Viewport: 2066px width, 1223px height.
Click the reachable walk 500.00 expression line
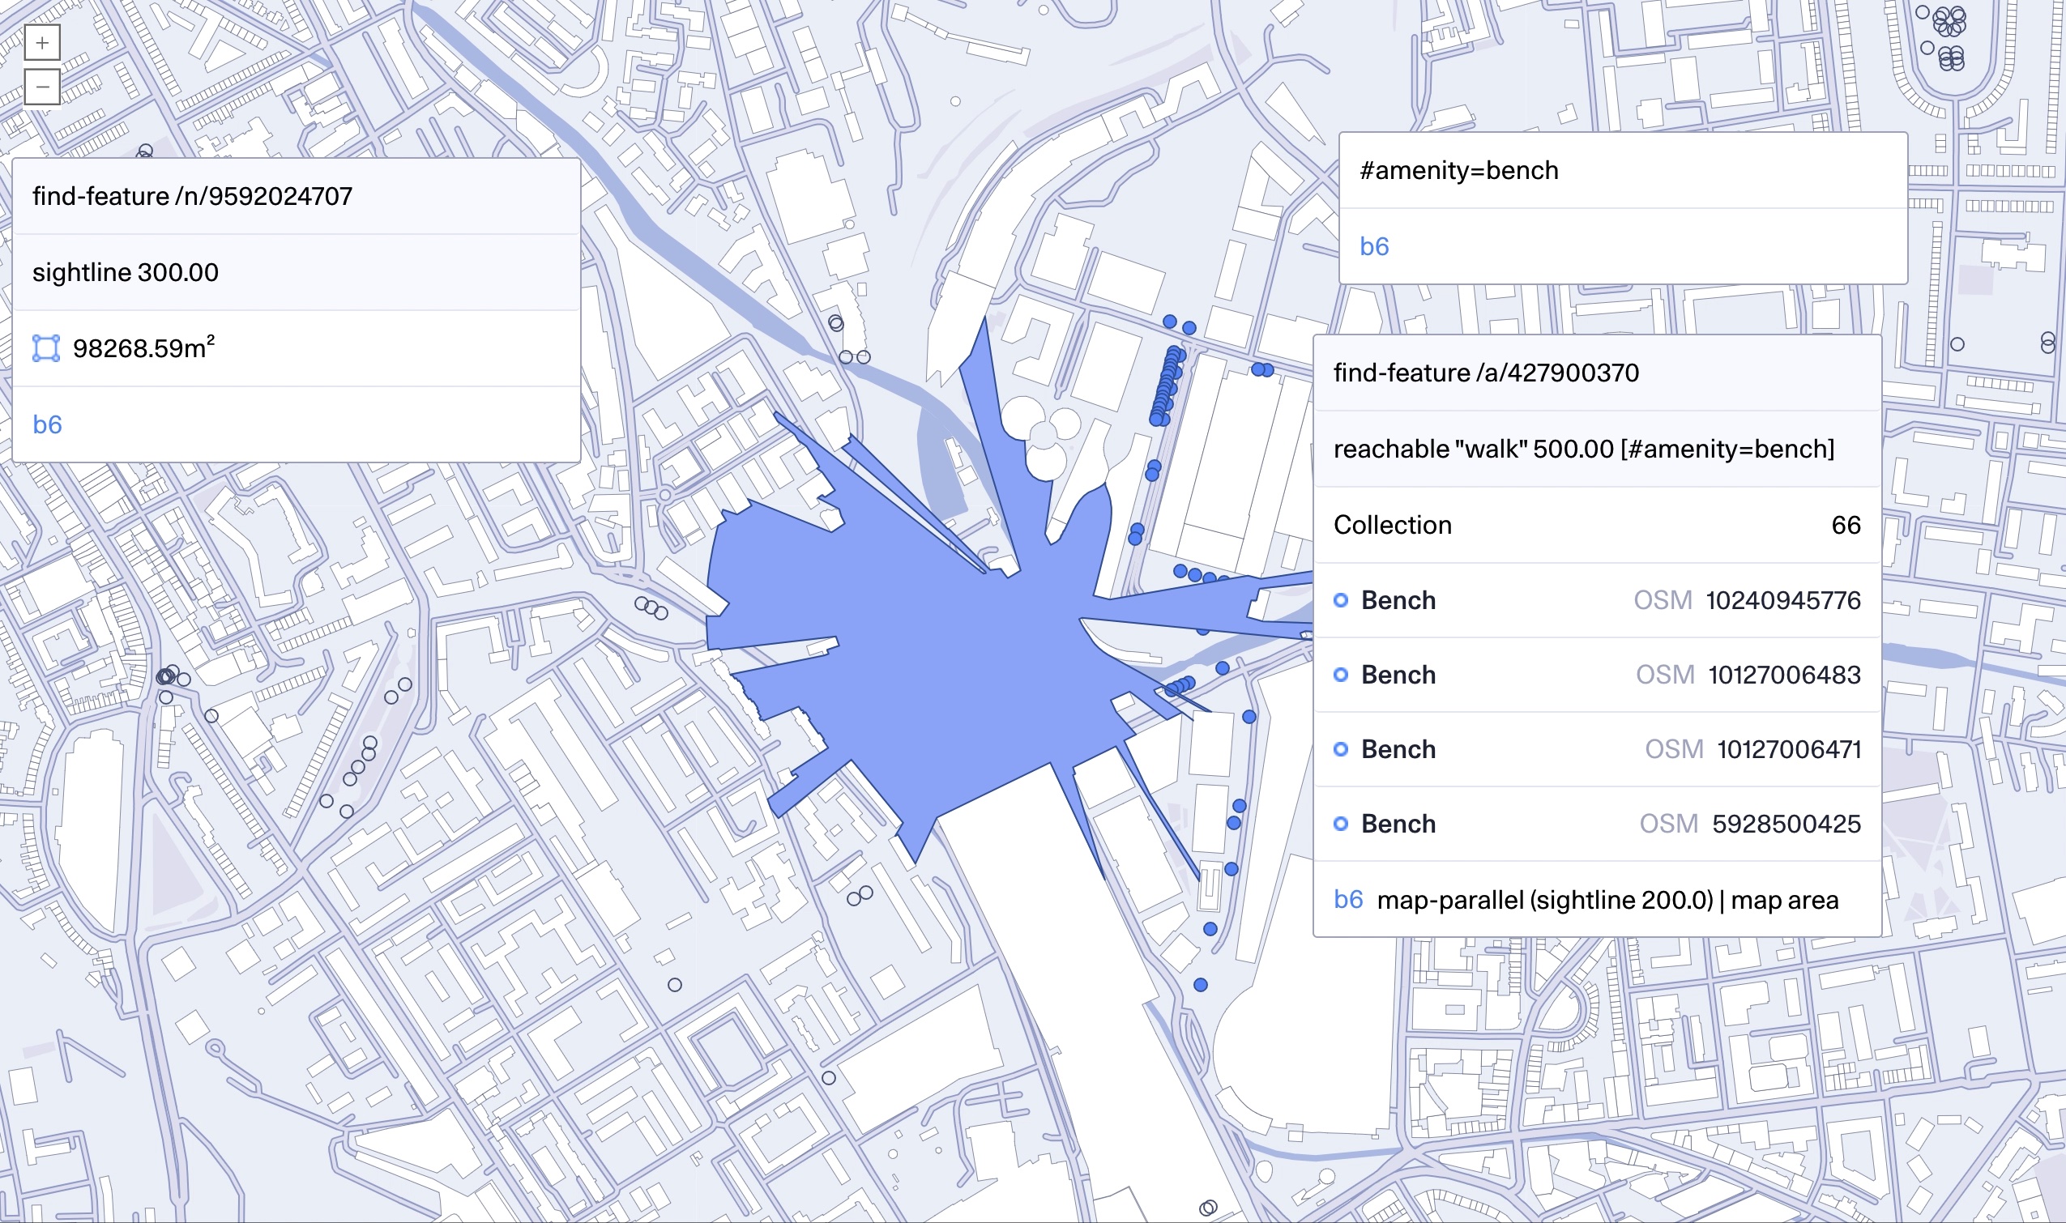tap(1583, 450)
